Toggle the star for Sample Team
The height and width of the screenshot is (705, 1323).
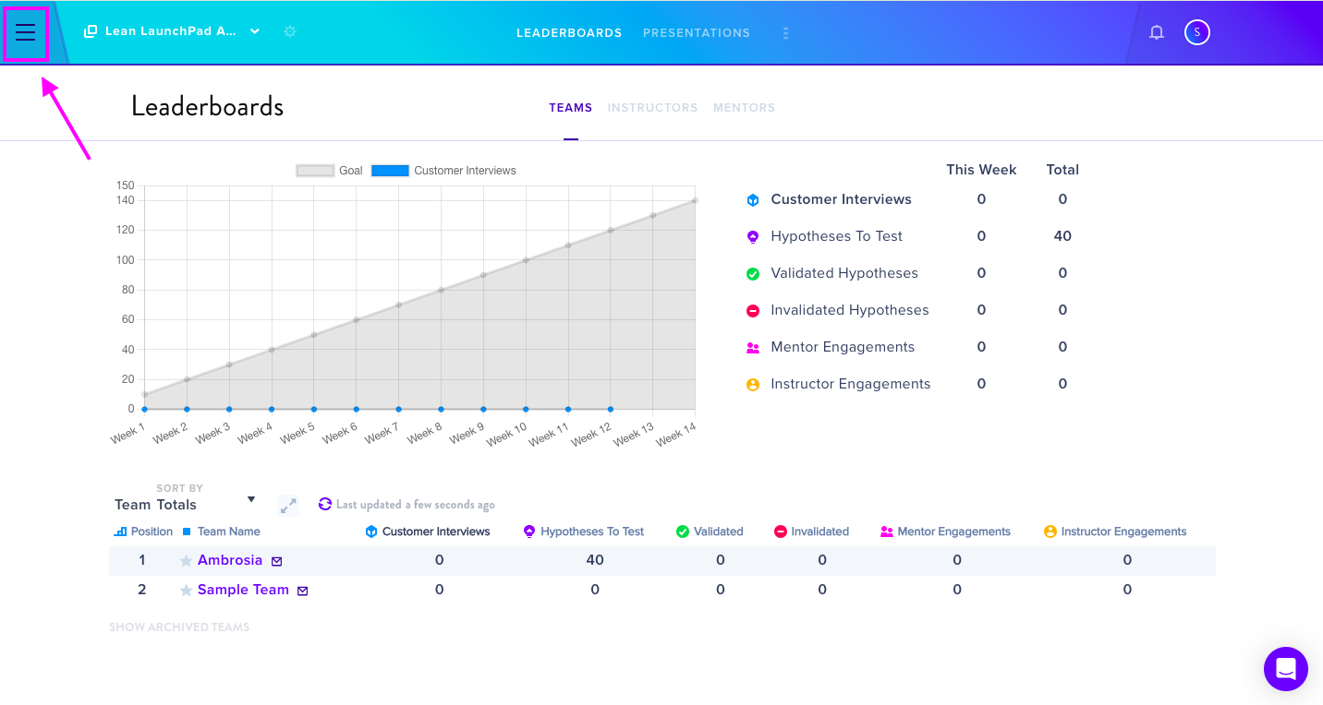tap(187, 591)
